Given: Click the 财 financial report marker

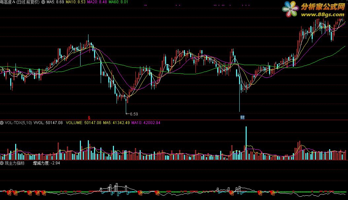Looking at the screenshot, I should pyautogui.click(x=242, y=117).
